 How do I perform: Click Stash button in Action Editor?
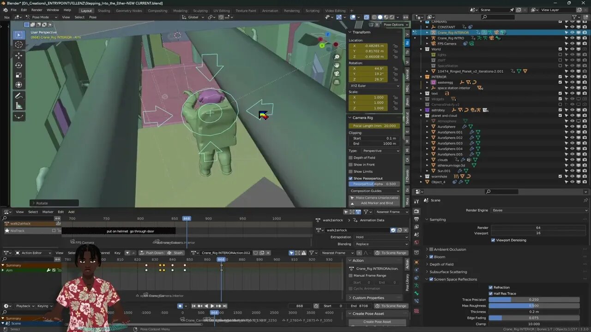pyautogui.click(x=175, y=253)
